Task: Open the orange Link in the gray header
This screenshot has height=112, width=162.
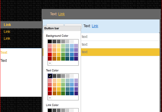Action: [61, 14]
